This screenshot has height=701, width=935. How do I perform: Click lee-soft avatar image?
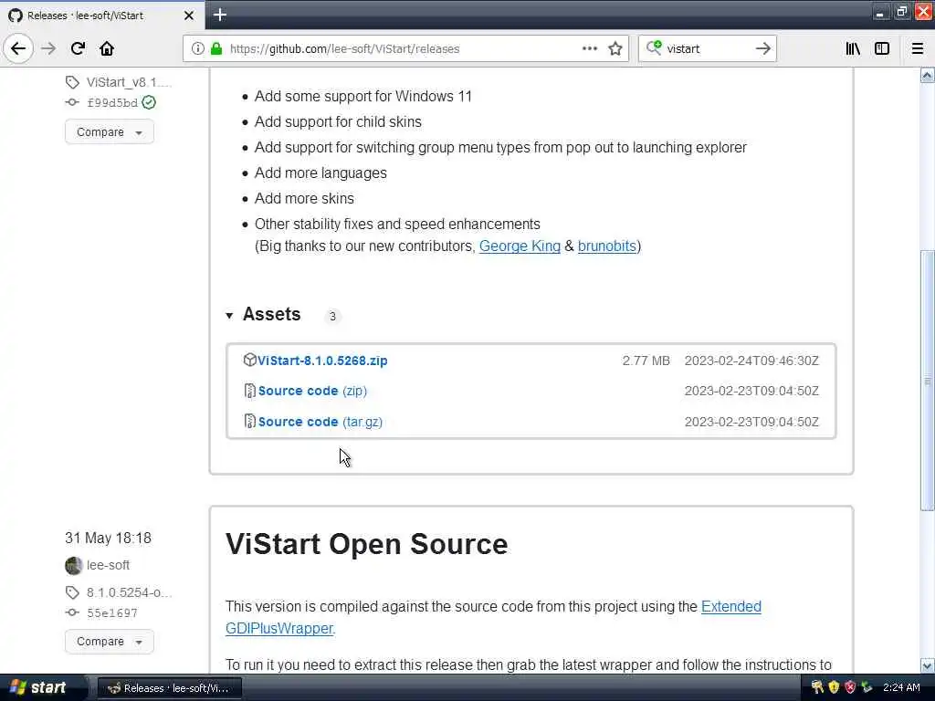click(x=73, y=565)
